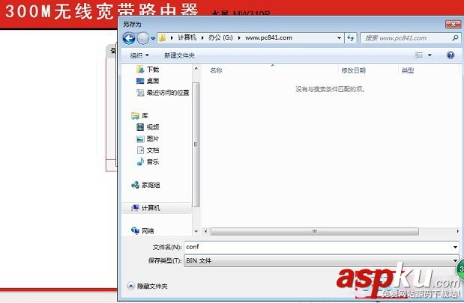Open the 图片 library
464x303 pixels.
153,139
